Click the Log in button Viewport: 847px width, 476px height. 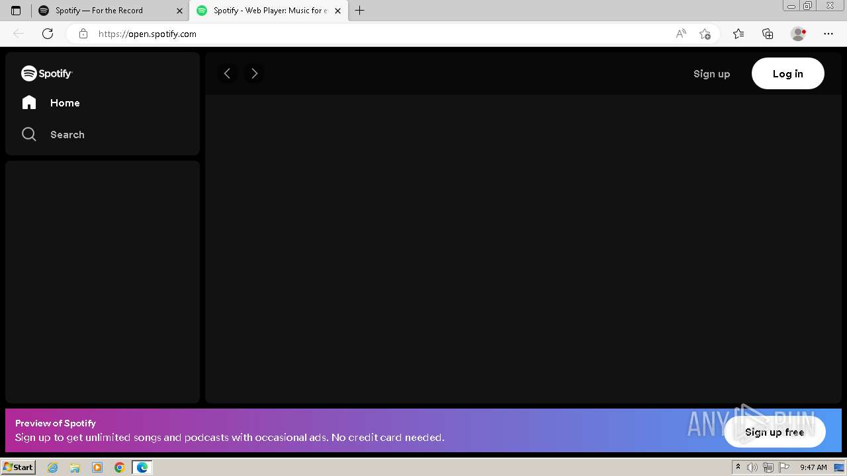tap(787, 73)
